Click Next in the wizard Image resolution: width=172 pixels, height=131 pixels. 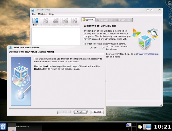(80, 112)
